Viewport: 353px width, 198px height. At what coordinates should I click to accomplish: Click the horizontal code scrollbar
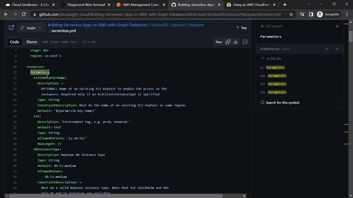(x=116, y=196)
